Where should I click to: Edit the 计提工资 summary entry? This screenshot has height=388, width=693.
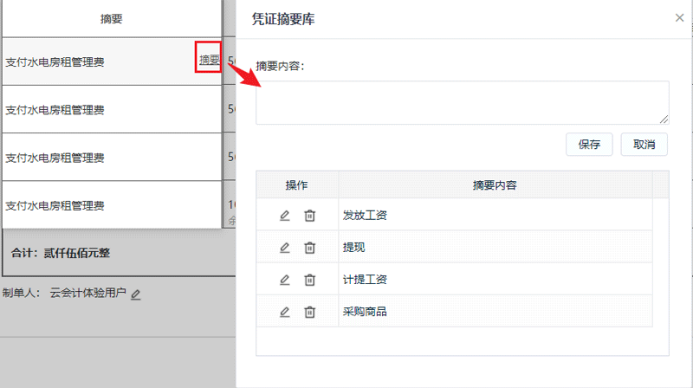[285, 280]
